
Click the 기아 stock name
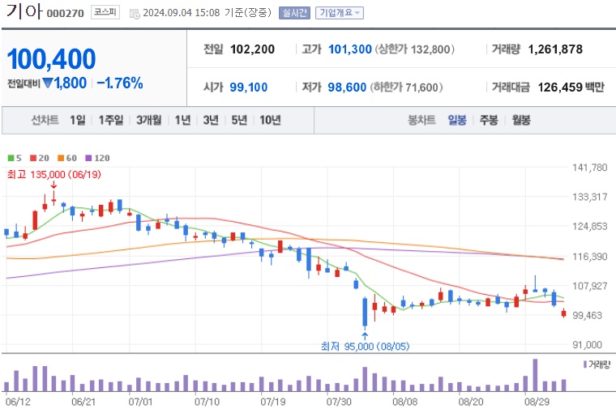(x=24, y=11)
